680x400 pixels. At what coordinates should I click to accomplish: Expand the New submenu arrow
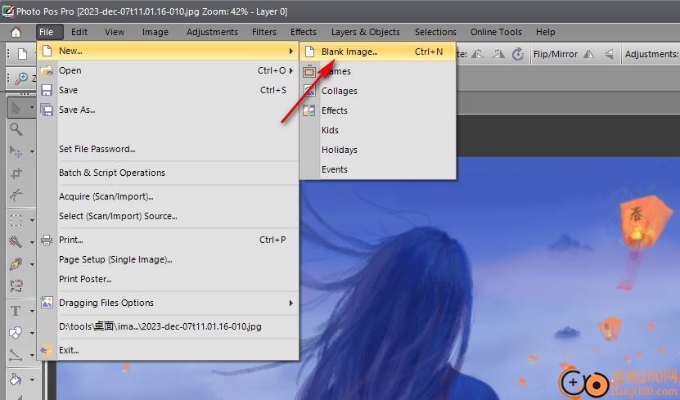point(291,52)
